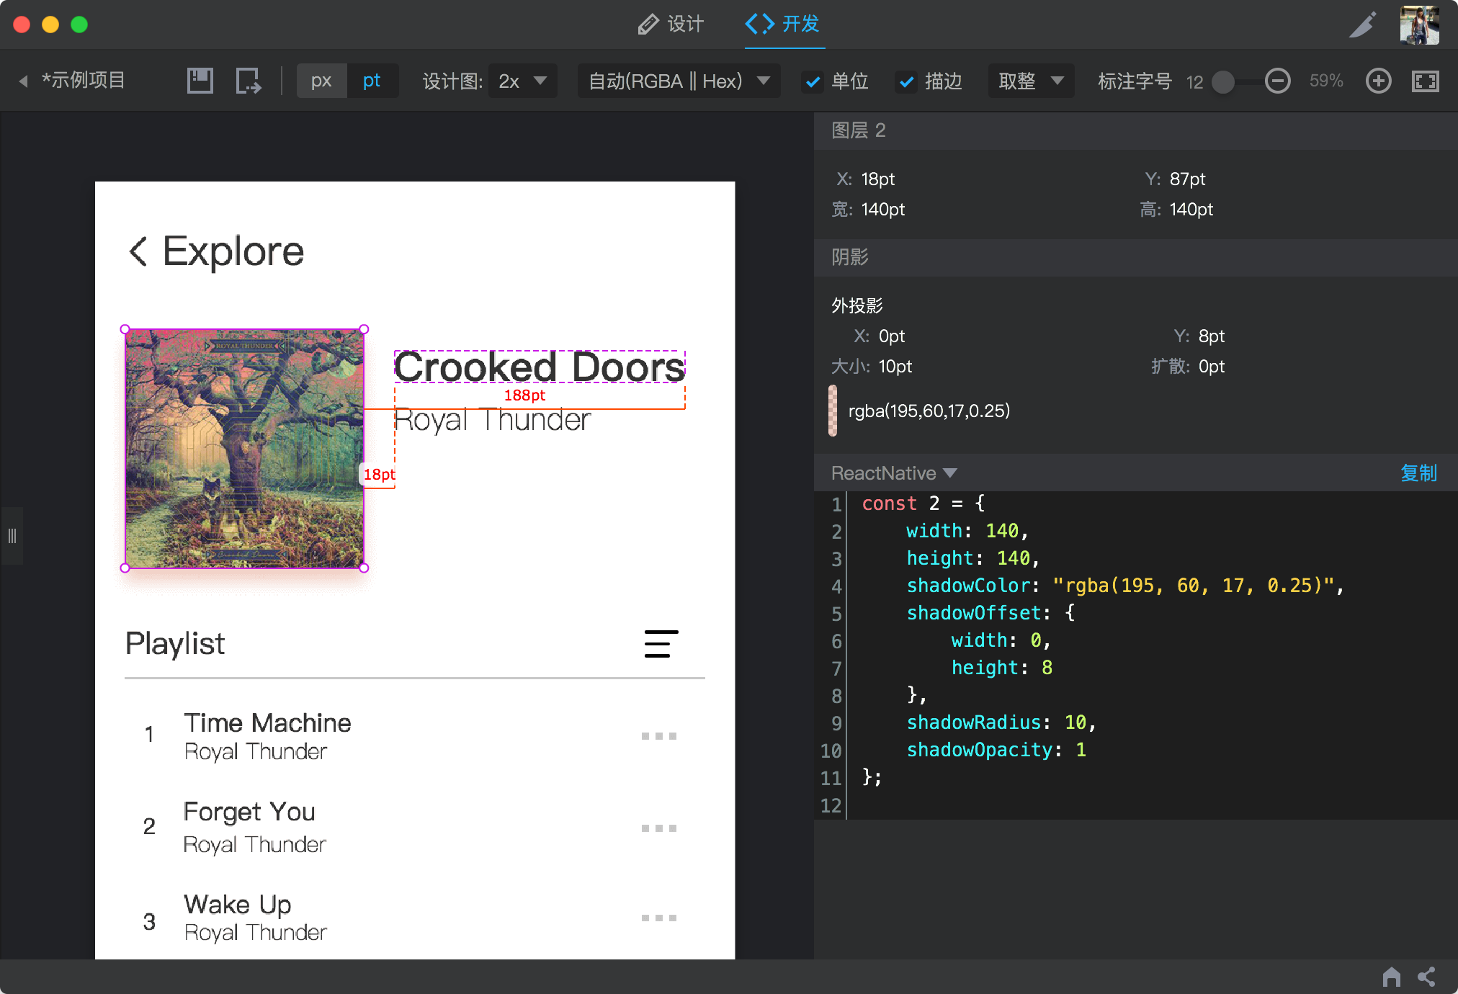This screenshot has height=994, width=1458.
Task: Expand the ReactNative code type dropdown
Action: tap(893, 473)
